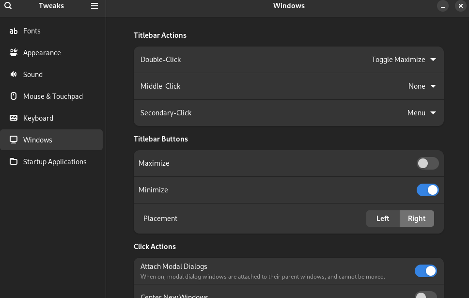
Task: Go to the Fonts section
Action: point(51,31)
